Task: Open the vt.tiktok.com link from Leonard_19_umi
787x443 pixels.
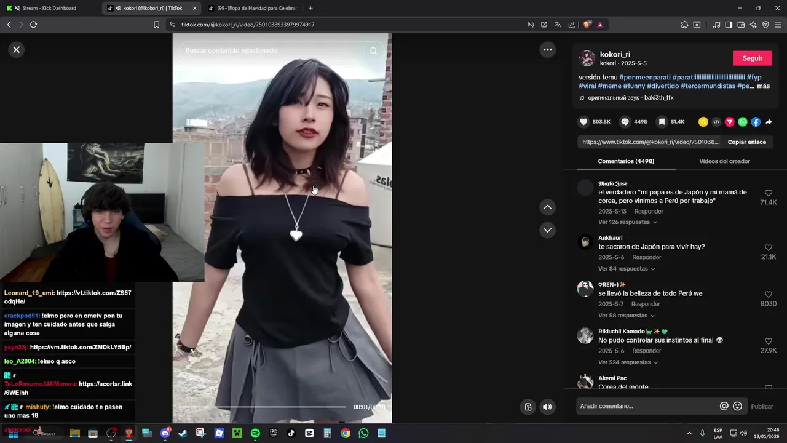Action: point(68,297)
